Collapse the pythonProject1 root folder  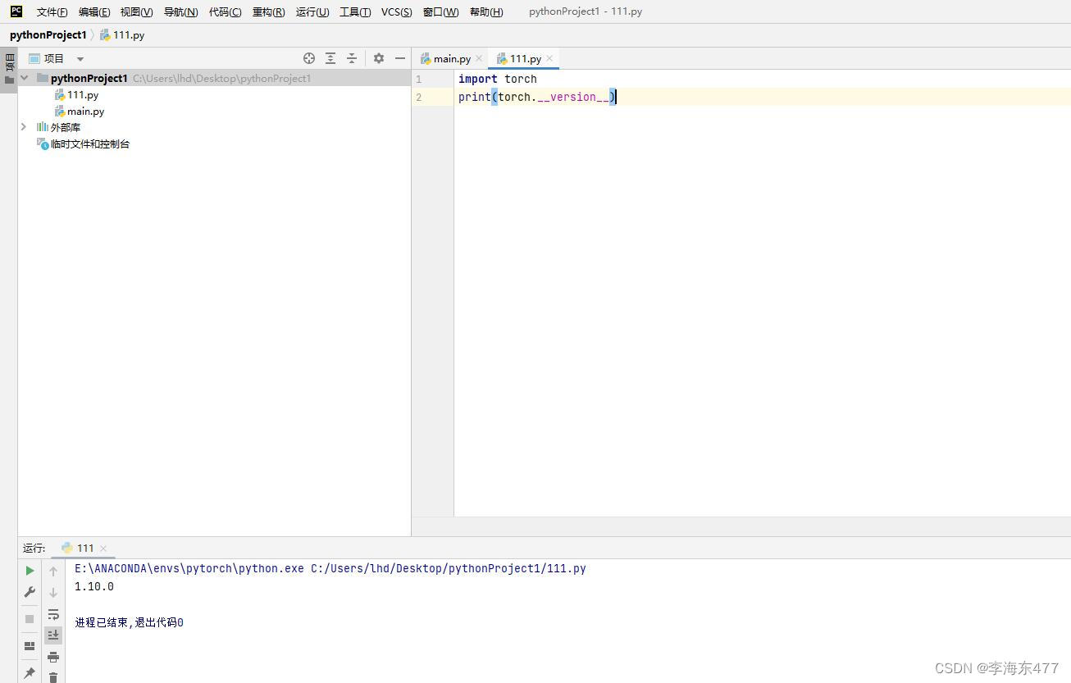[25, 78]
